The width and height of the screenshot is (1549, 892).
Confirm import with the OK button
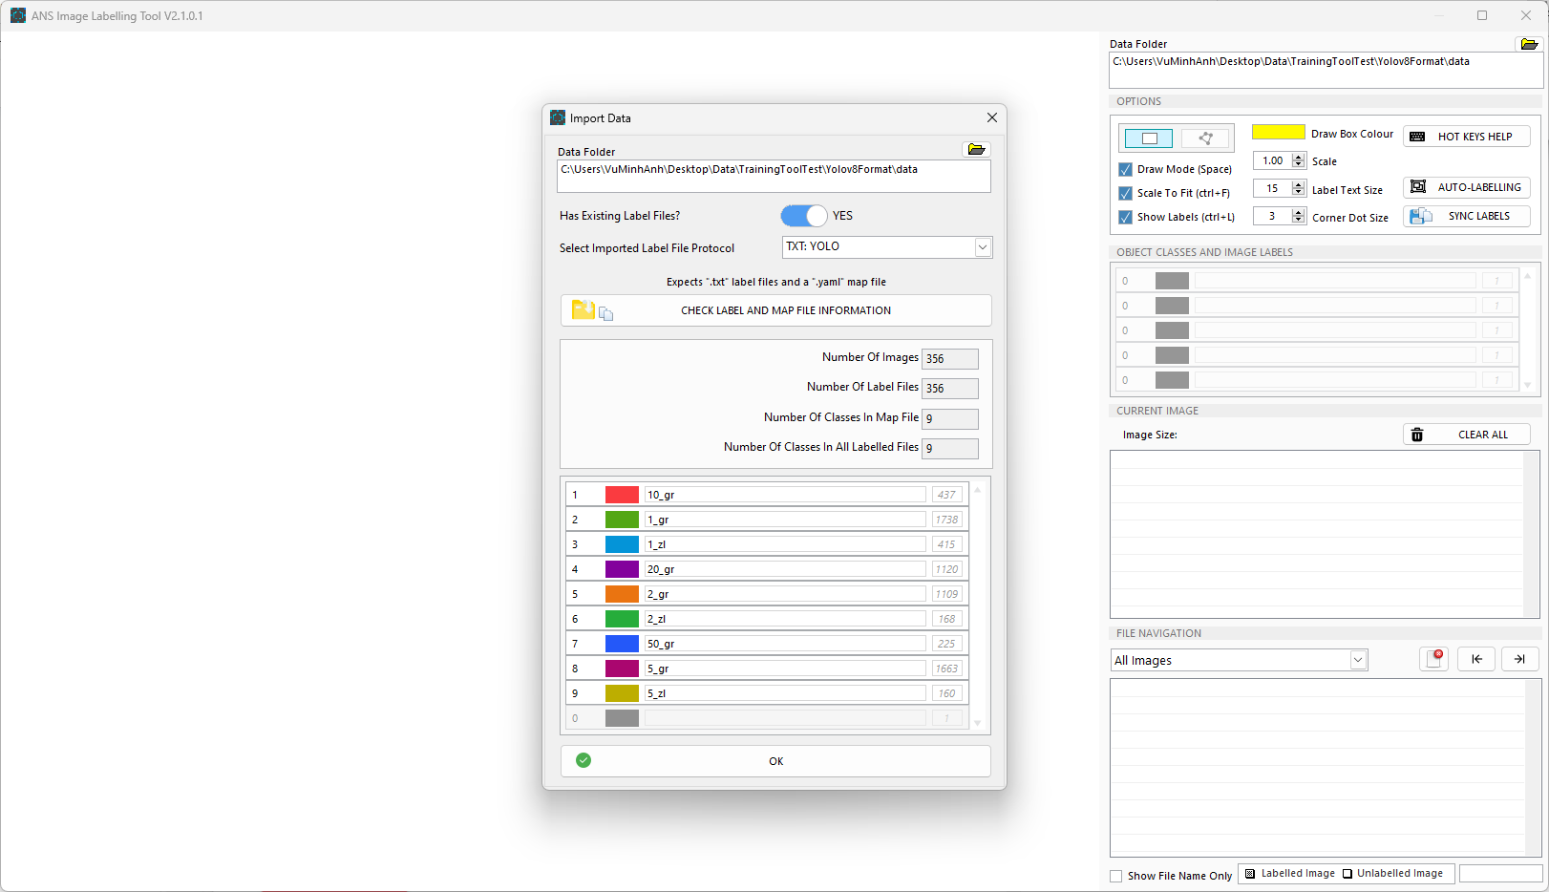775,761
